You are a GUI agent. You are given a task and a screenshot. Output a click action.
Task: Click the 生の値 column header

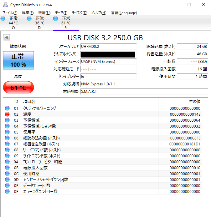180,102
